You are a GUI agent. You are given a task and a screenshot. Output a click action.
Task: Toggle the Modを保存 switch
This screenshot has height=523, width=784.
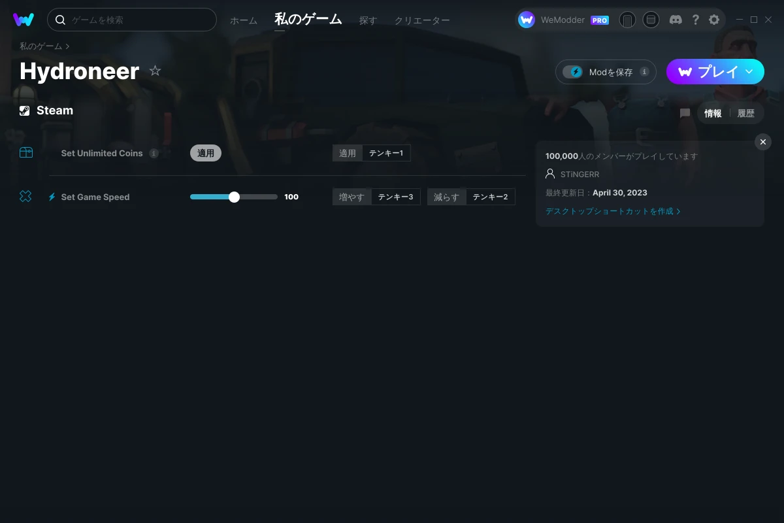572,72
